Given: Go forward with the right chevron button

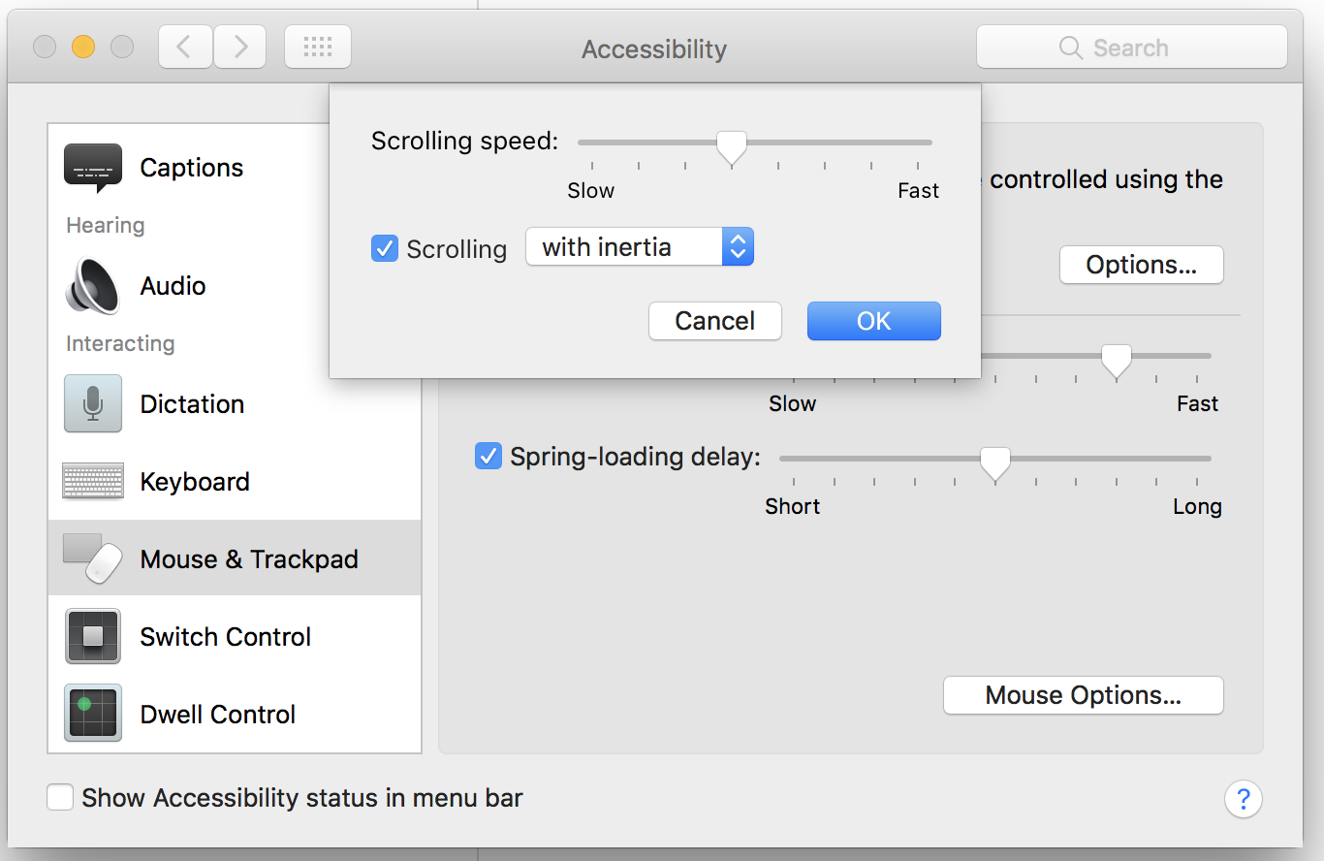Looking at the screenshot, I should click(240, 48).
